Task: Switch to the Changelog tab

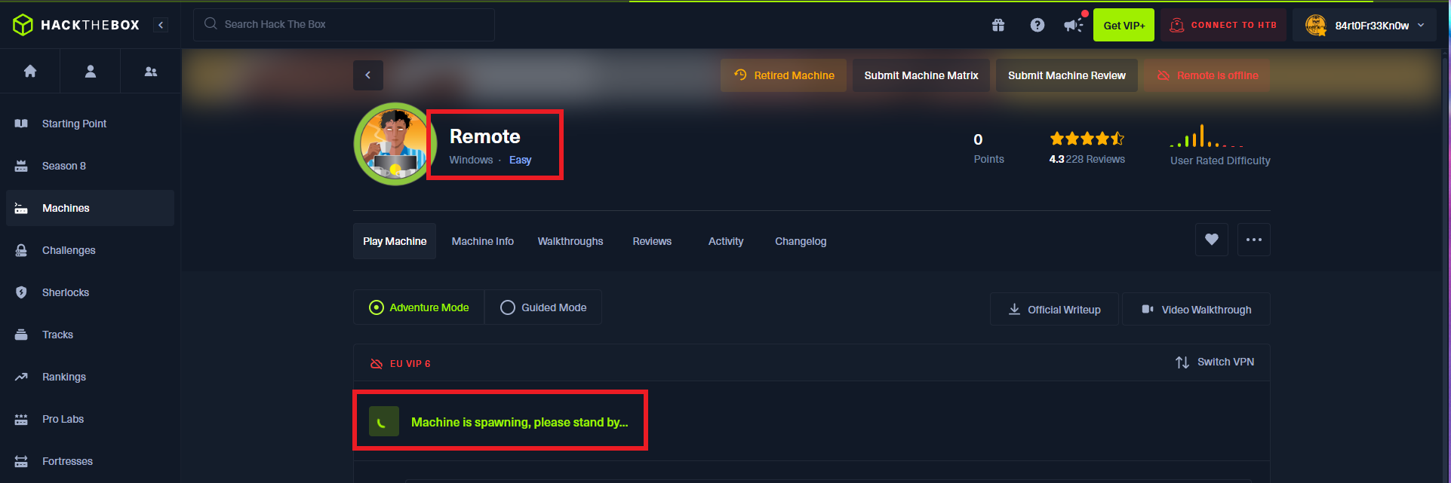Action: 801,241
